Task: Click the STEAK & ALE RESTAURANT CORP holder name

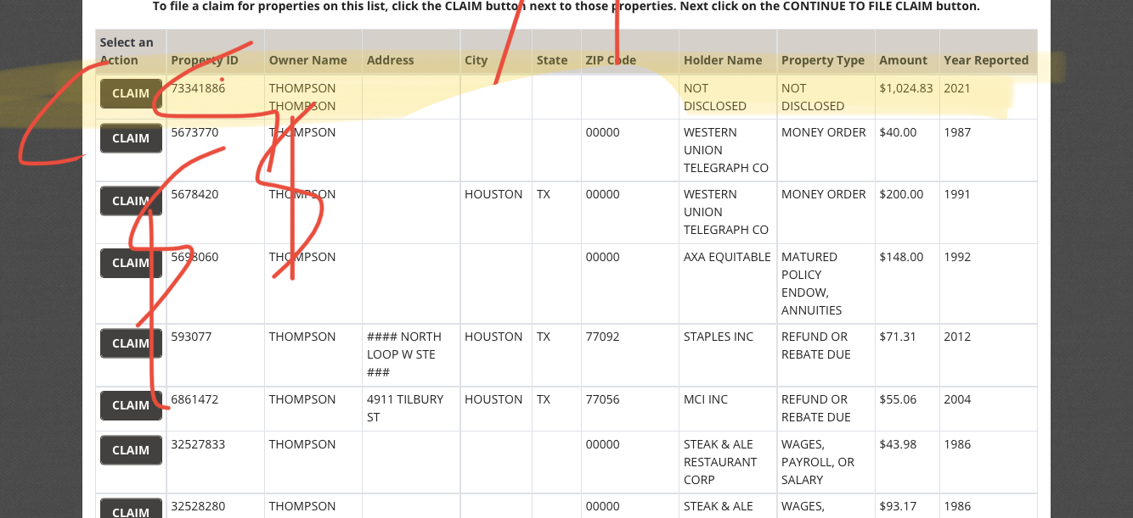Action: coord(720,462)
